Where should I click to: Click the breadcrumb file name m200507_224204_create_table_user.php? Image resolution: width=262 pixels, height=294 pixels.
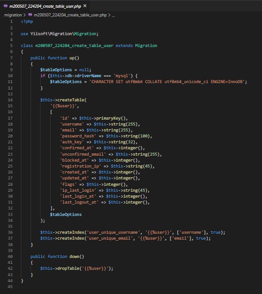(x=70, y=15)
